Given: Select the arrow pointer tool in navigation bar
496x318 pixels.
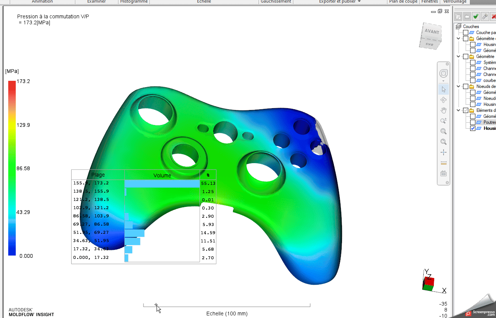Looking at the screenshot, I should (x=444, y=89).
